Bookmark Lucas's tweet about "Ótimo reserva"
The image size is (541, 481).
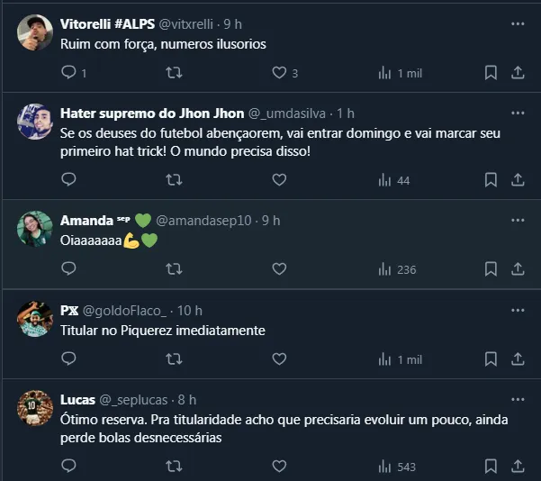[x=491, y=467]
